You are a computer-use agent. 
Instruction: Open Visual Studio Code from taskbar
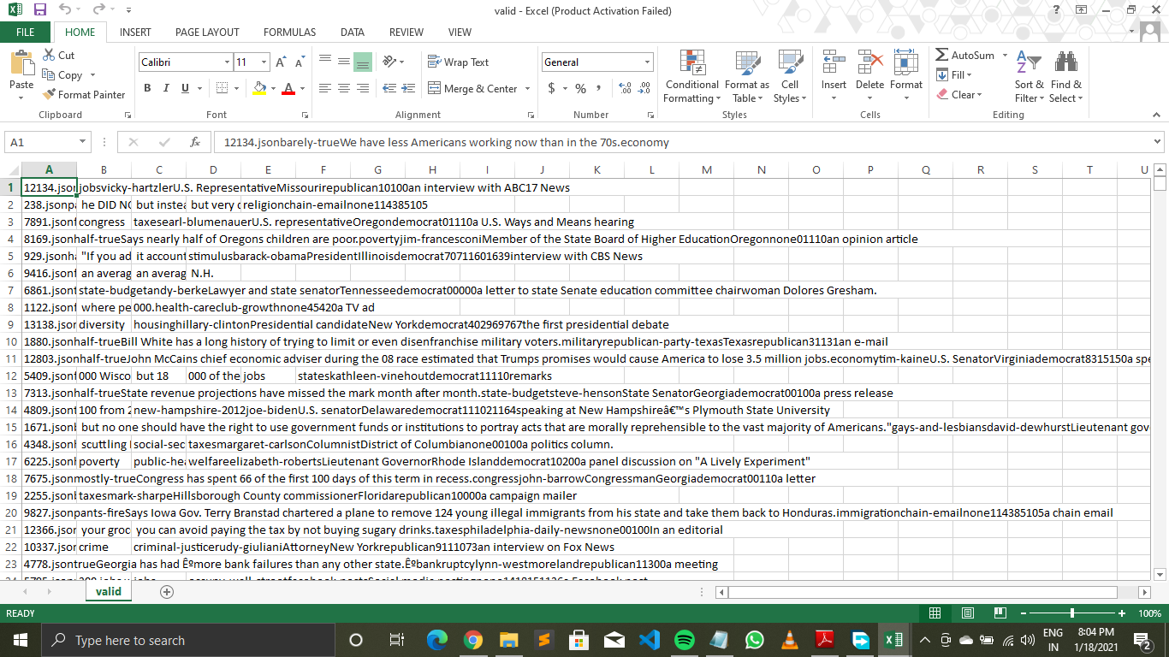649,640
